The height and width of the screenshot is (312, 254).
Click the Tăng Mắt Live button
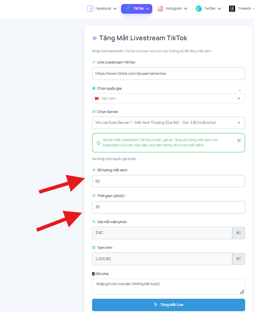[x=168, y=305]
